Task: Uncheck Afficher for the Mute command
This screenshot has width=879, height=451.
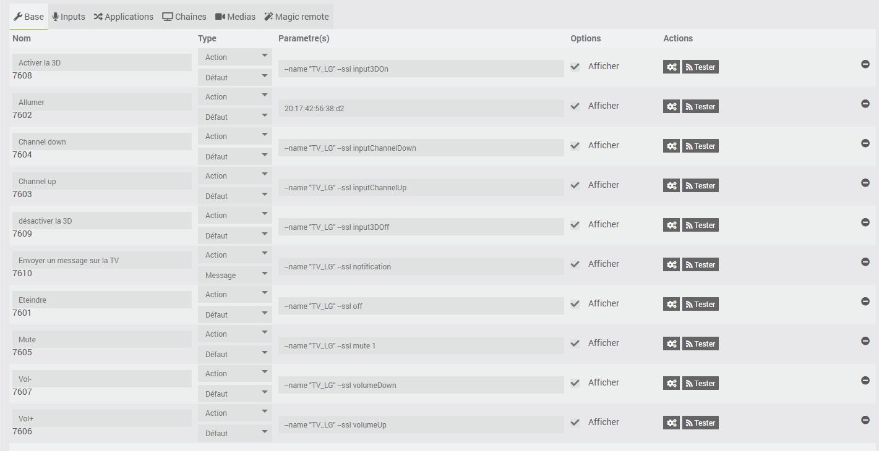Action: (x=575, y=344)
